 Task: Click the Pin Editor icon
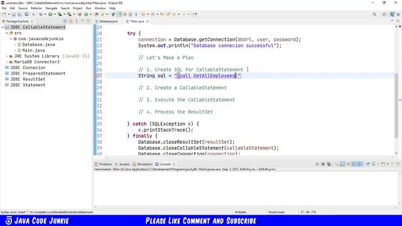(x=195, y=14)
